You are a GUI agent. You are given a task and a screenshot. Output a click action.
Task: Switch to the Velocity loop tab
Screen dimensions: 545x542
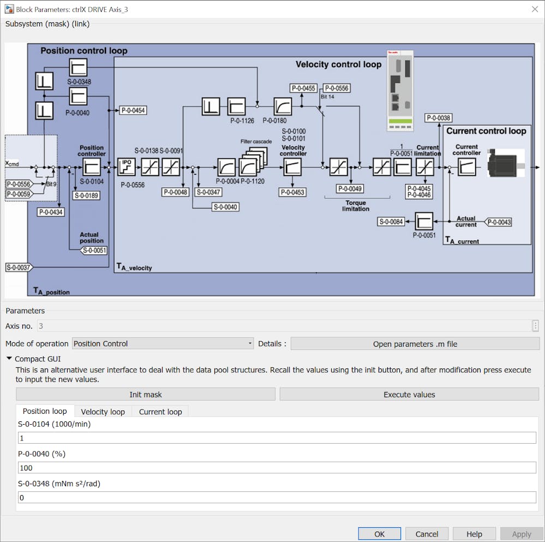[103, 412]
